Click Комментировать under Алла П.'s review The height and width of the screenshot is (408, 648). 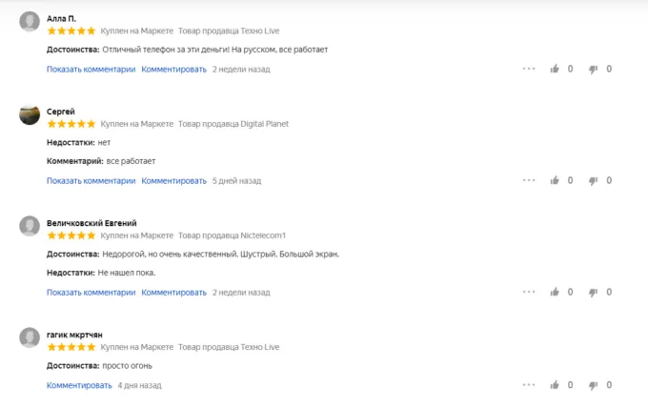click(173, 69)
